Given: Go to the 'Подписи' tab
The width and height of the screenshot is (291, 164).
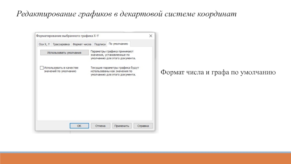Looking at the screenshot, I should [100, 44].
